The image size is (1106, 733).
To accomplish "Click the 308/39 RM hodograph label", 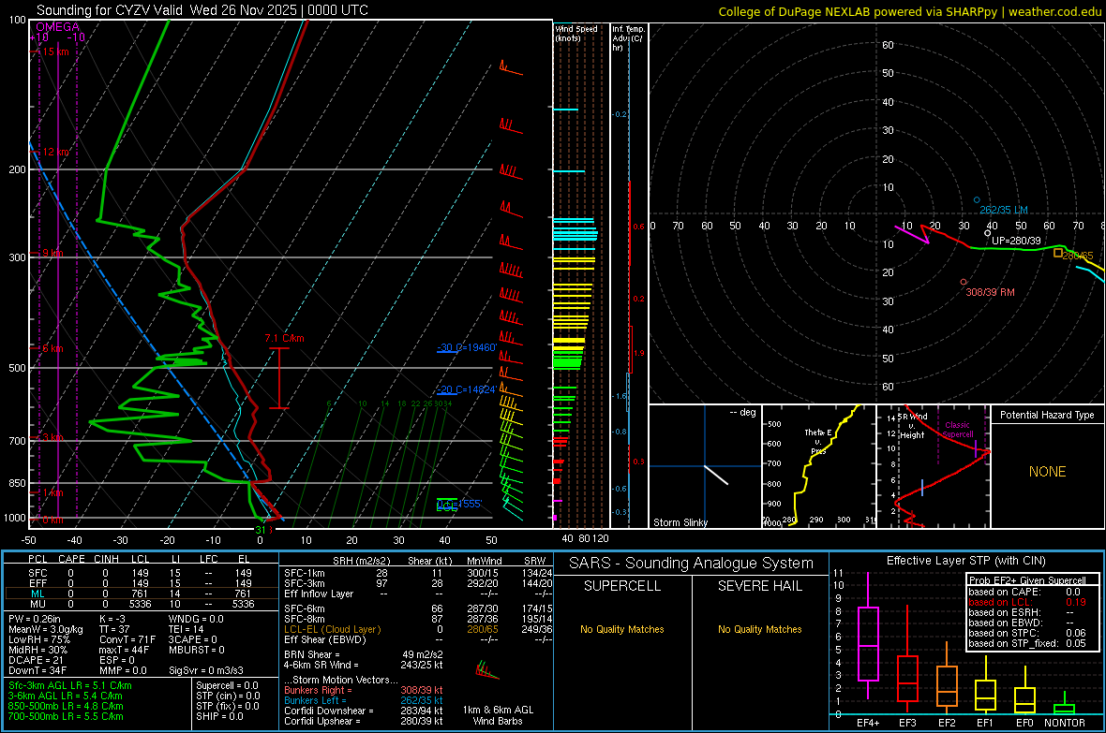I will coord(990,292).
